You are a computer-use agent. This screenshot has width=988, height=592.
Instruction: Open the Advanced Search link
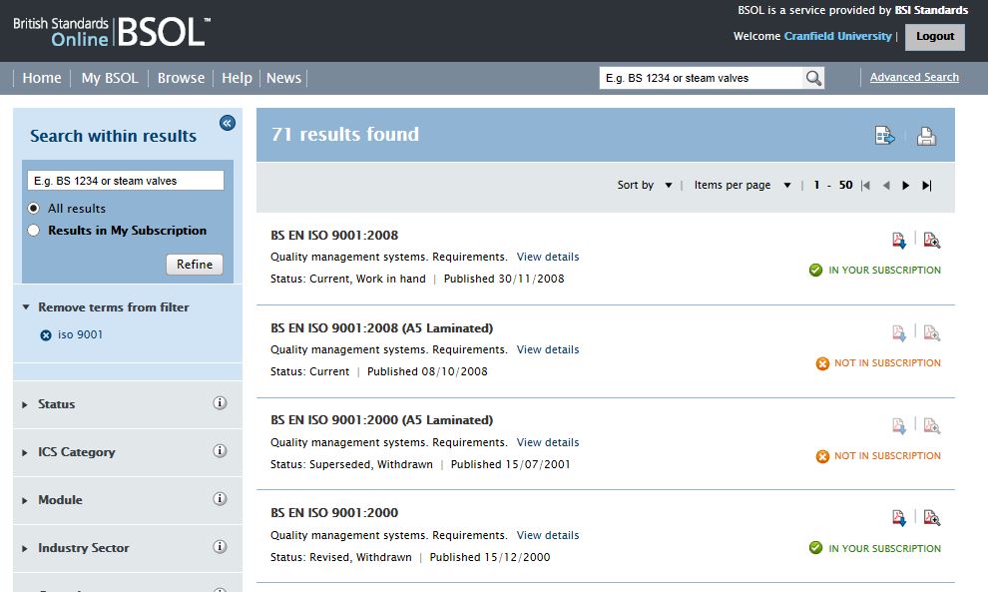tap(914, 77)
